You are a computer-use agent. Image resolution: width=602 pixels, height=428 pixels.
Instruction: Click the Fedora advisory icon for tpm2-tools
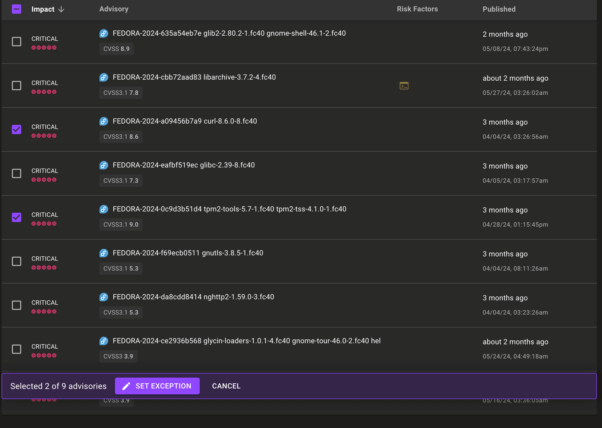[104, 209]
